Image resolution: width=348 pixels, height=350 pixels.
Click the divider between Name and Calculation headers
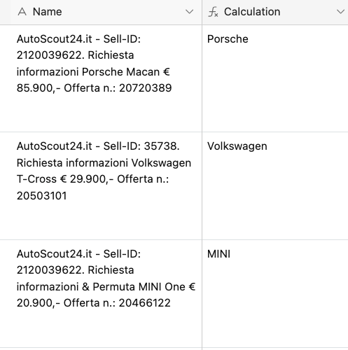pyautogui.click(x=202, y=12)
